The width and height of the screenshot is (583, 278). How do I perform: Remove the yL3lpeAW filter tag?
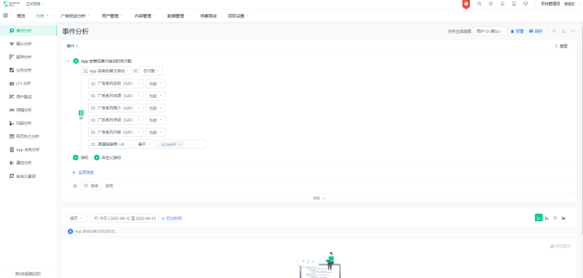pos(179,144)
